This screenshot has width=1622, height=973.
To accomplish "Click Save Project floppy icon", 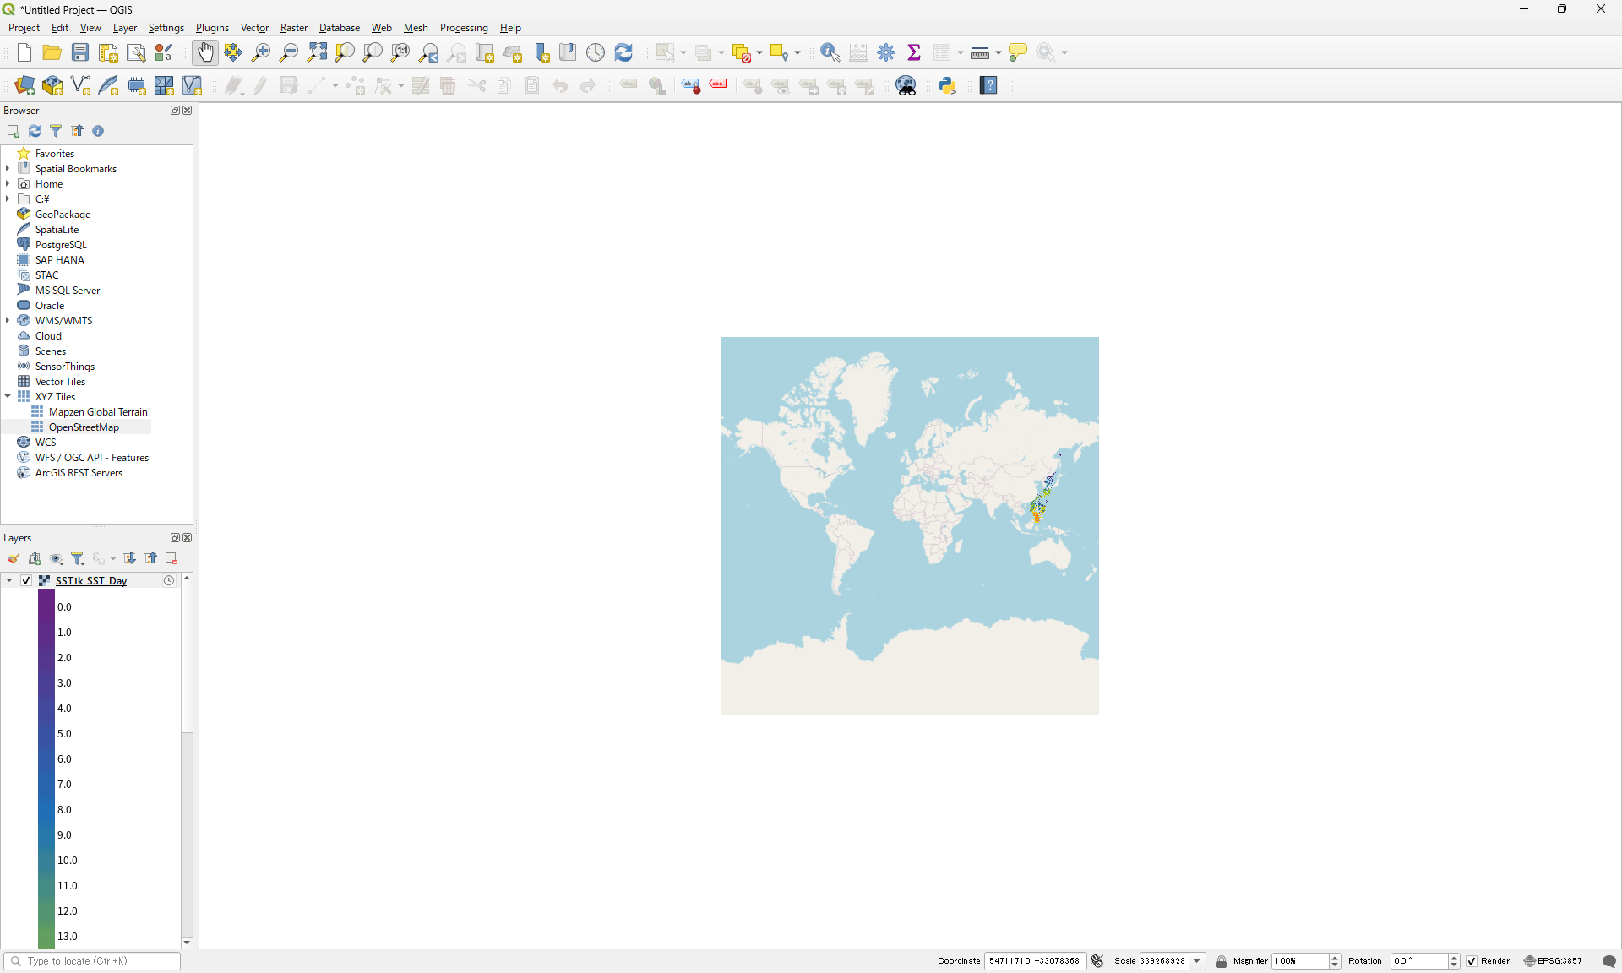I will (80, 52).
